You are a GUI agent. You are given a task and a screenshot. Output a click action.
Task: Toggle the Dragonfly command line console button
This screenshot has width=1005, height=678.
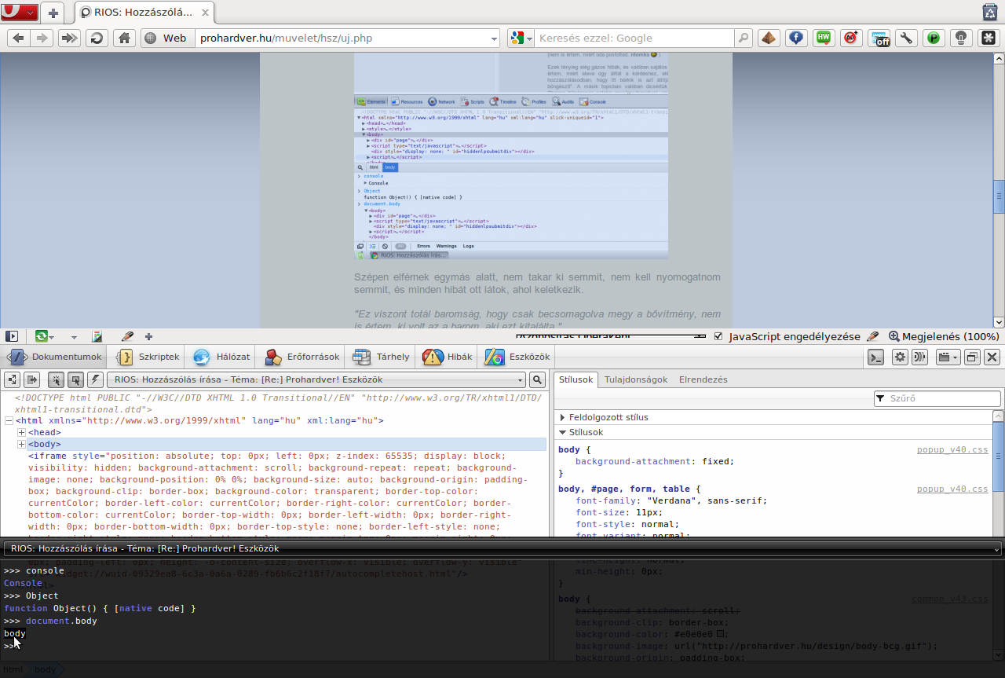(x=876, y=357)
